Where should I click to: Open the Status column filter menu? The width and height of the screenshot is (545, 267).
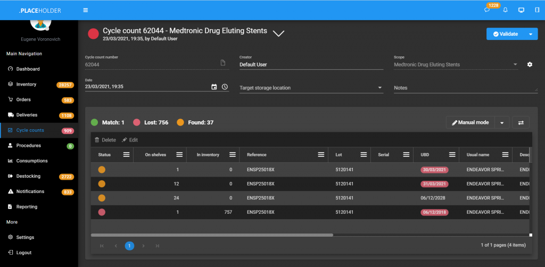[126, 155]
